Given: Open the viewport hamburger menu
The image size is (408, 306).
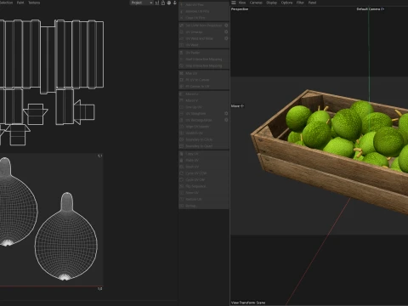Looking at the screenshot, I should click(x=234, y=3).
